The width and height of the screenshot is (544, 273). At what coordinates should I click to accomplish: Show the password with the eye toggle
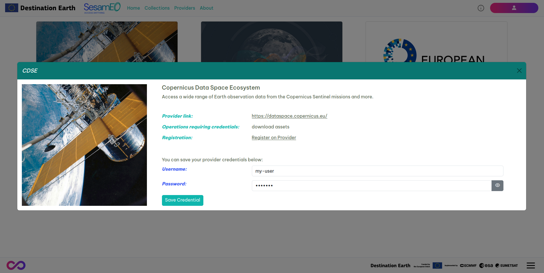497,185
